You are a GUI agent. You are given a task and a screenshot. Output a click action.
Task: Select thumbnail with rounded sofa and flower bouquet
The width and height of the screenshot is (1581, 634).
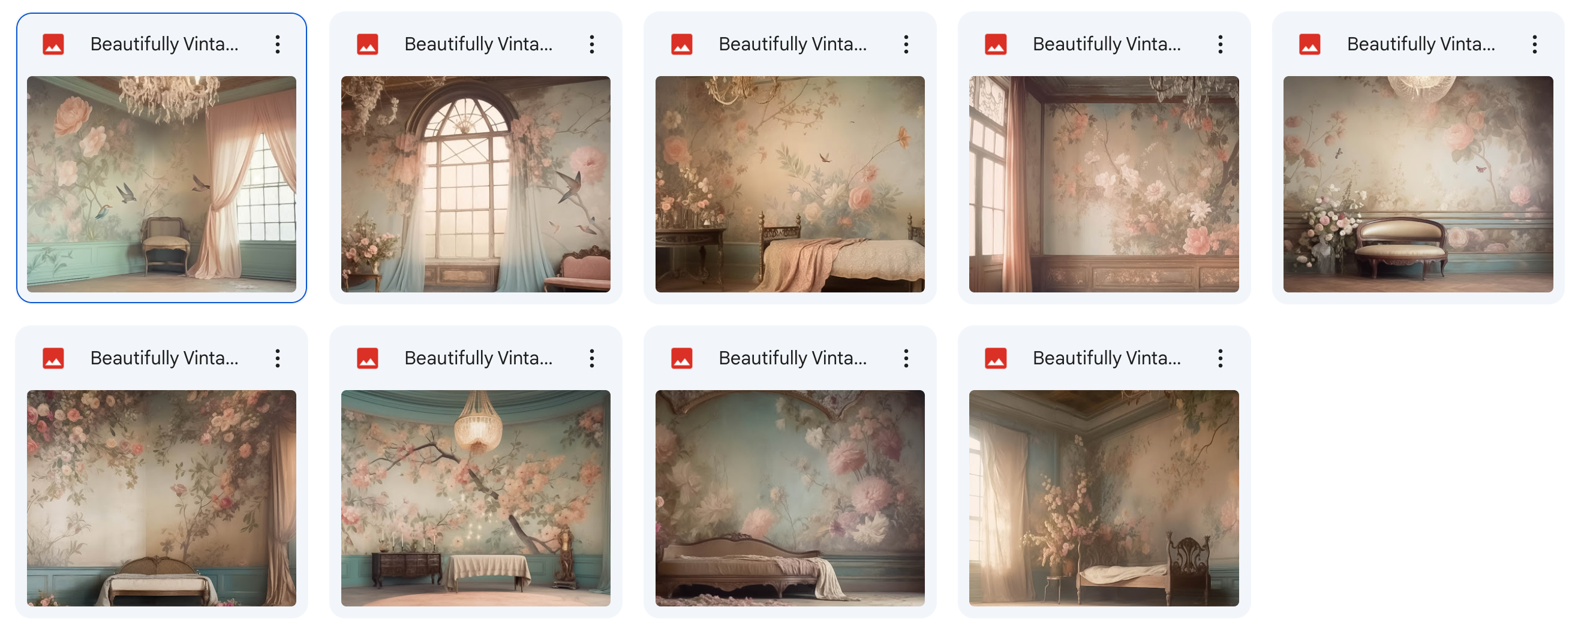point(1418,184)
